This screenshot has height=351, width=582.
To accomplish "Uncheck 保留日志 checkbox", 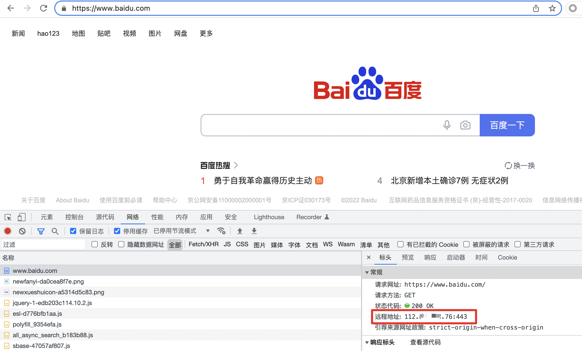I will [x=73, y=231].
